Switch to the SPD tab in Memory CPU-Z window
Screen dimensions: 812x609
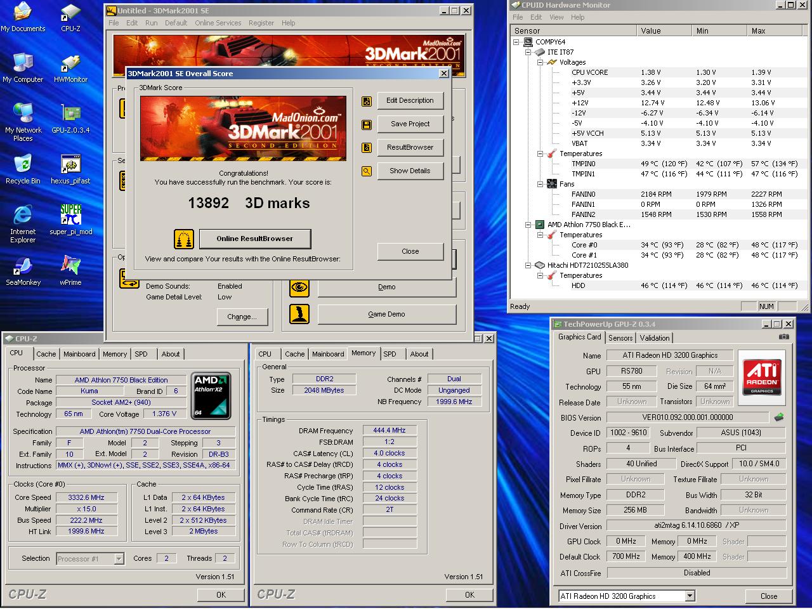[390, 354]
